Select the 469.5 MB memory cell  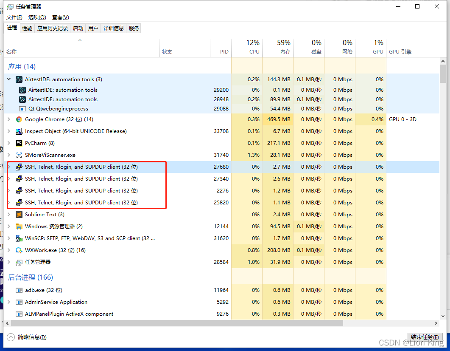tap(278, 119)
